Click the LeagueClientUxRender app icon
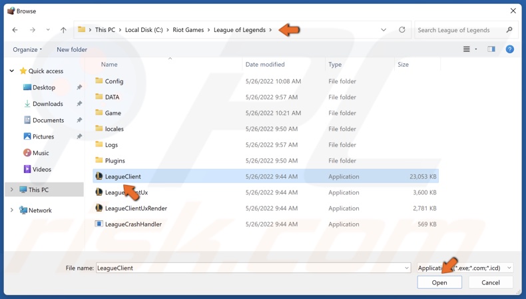526x299 pixels. coord(99,208)
